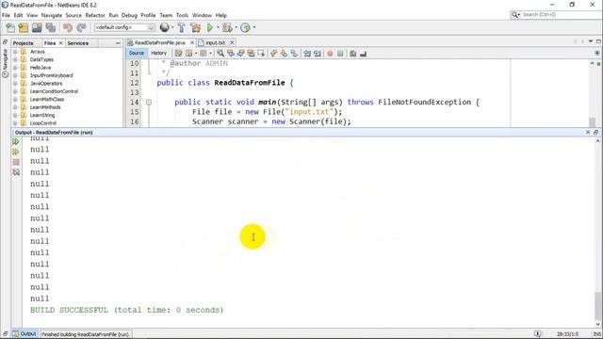Viewport: 603px width, 339px height.
Task: Open the default config combo box
Action: (x=124, y=27)
